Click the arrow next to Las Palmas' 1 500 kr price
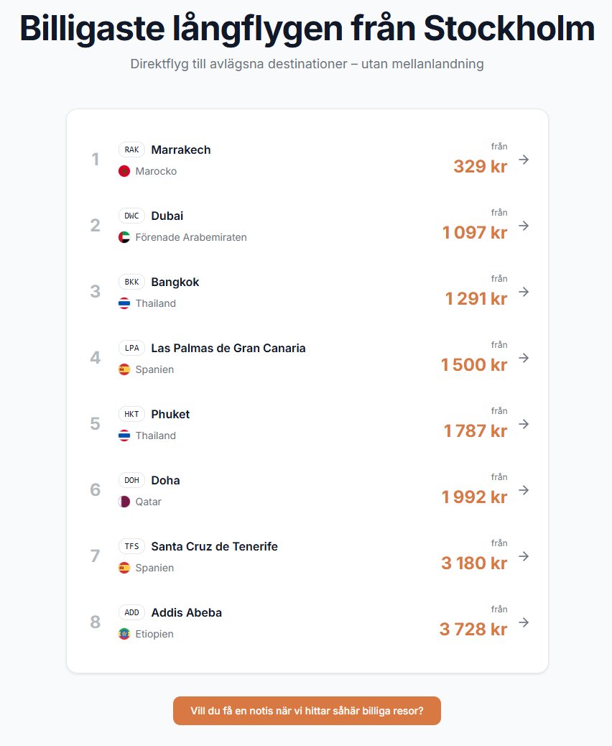 point(524,358)
